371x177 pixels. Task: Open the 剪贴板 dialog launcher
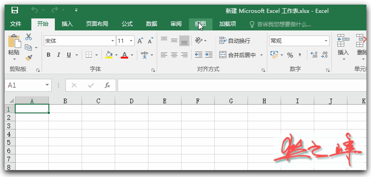coord(38,70)
